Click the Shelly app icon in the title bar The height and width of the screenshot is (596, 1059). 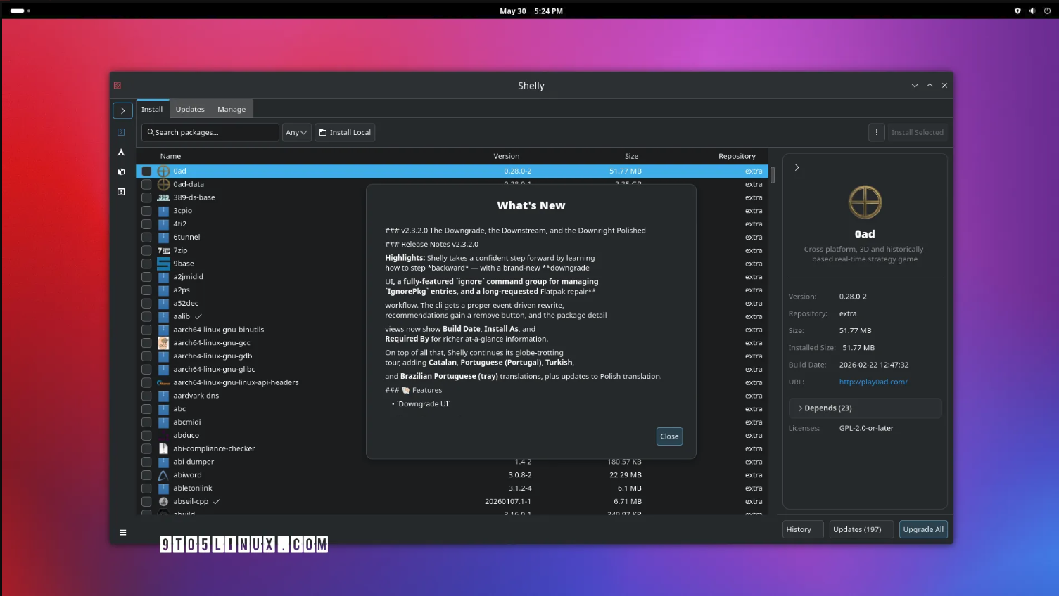coord(118,86)
